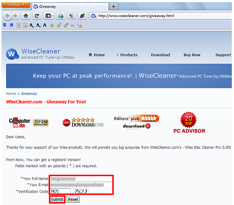
Task: Click the WiseCleaner site identity icon in address bar
Action: point(94,16)
